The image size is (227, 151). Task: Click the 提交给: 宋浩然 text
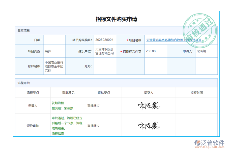tap(63, 108)
